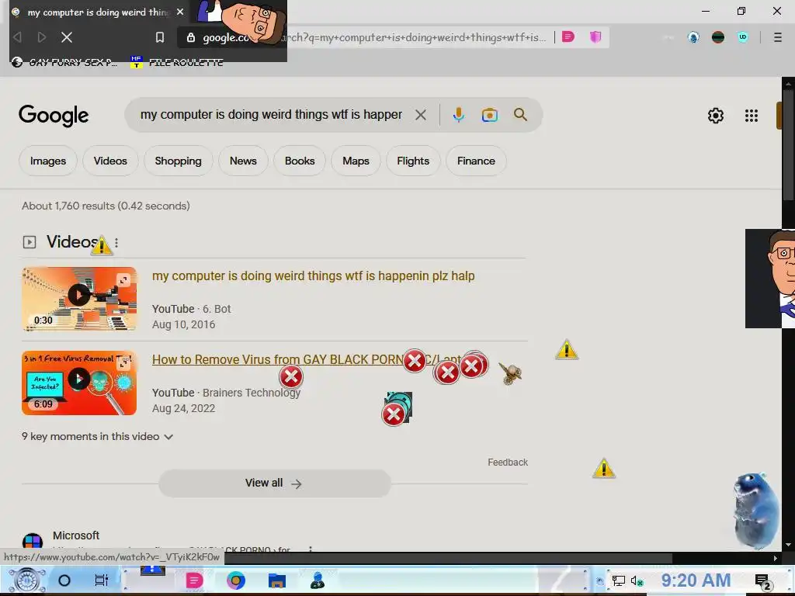Open the Windows Cortana circle button

64,580
